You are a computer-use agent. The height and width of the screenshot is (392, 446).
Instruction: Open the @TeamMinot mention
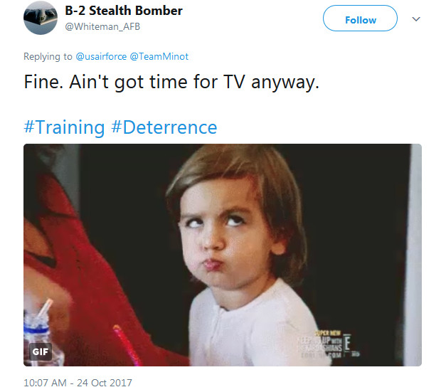point(159,56)
